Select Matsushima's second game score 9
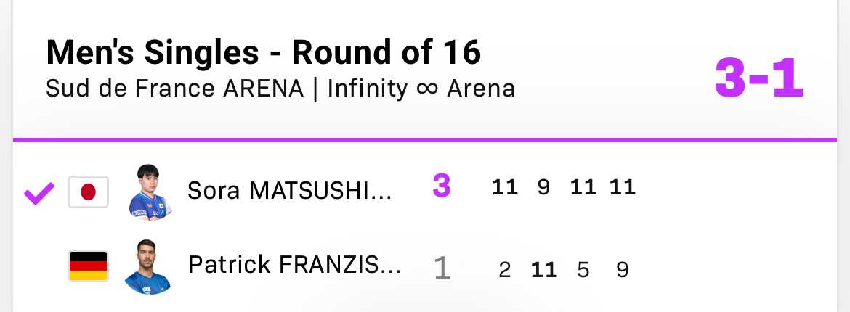Viewport: 850px width, 312px height. coord(543,187)
